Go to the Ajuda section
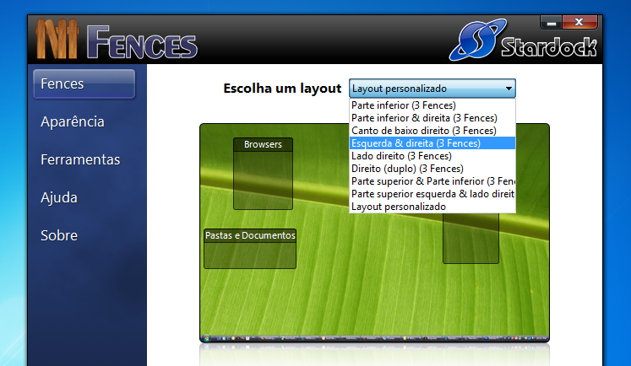Image resolution: width=631 pixels, height=366 pixels. 59,197
